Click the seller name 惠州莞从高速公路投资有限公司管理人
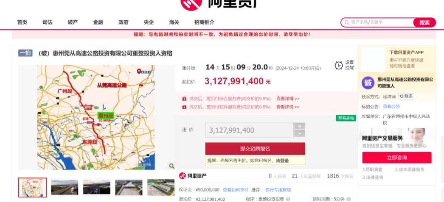Screen dimensions: 444x202 pyautogui.click(x=405, y=83)
